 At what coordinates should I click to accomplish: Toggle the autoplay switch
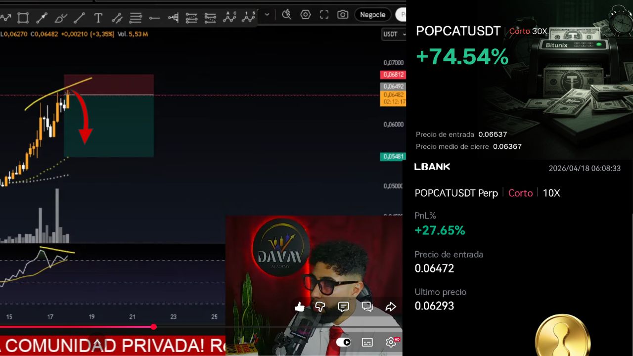click(x=343, y=342)
